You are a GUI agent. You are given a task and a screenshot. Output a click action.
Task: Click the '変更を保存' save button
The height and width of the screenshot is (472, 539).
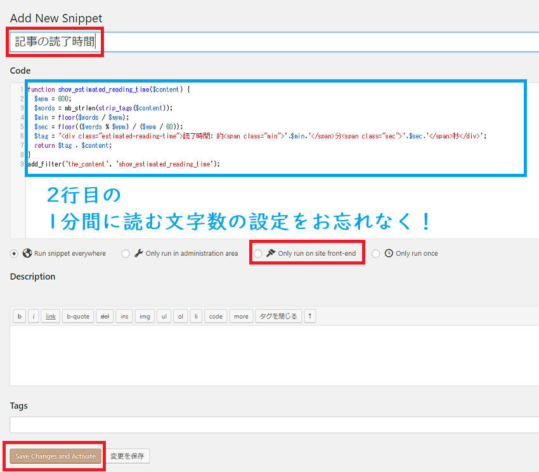[x=127, y=456]
